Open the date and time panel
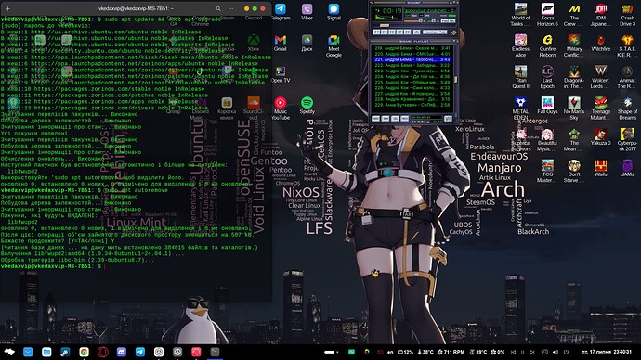 [x=607, y=352]
